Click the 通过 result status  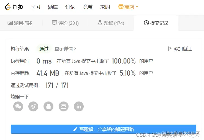[44, 49]
